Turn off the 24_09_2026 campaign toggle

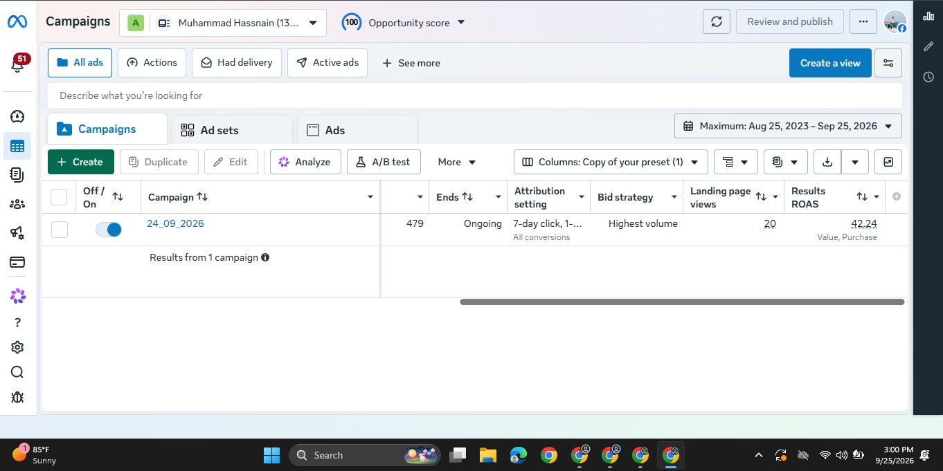(x=109, y=230)
